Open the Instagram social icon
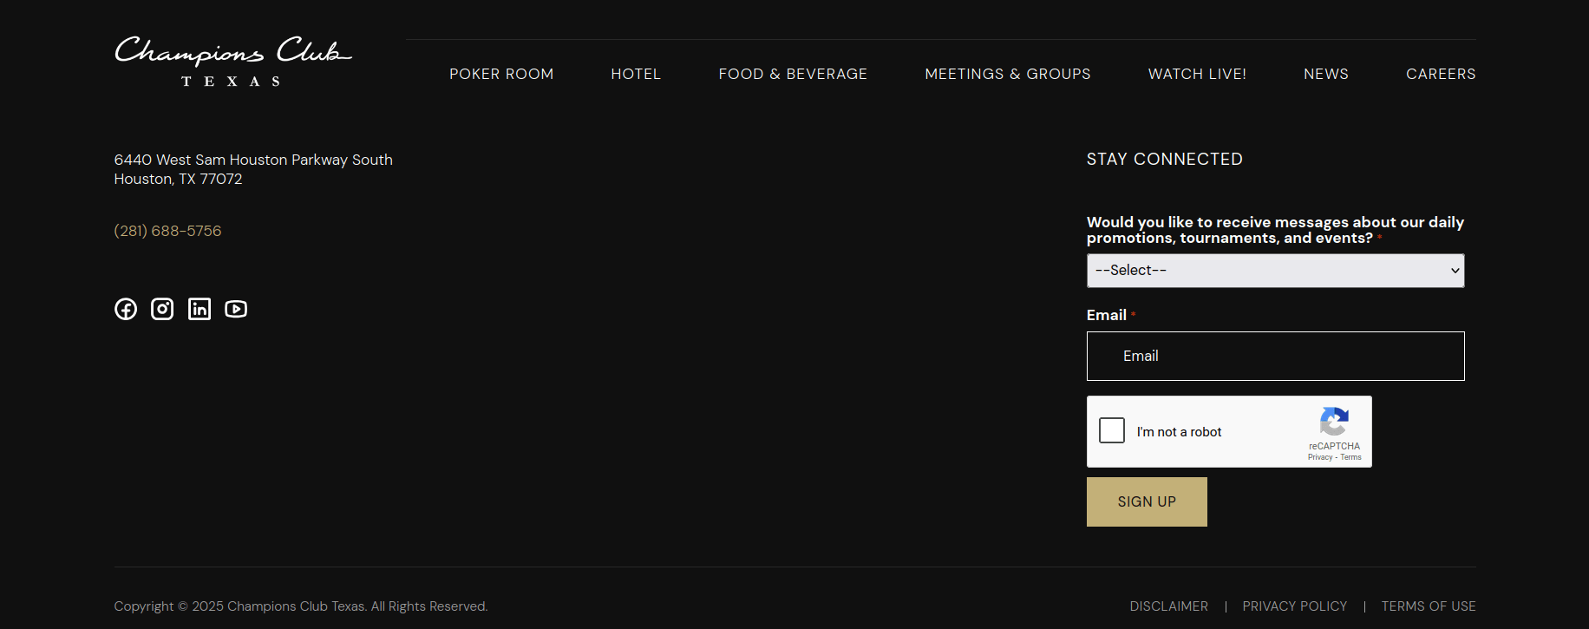1589x629 pixels. coord(162,309)
